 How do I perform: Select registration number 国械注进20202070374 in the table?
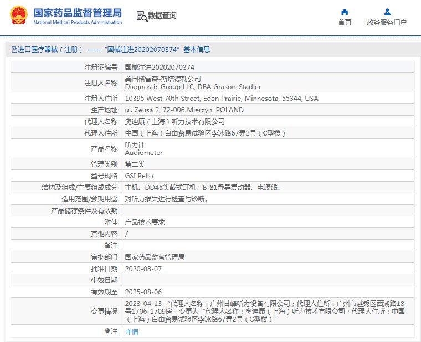(160, 68)
